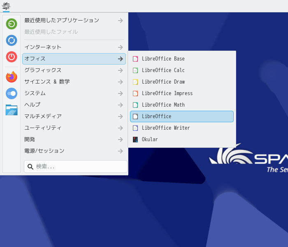Focus the 検索... search field
Screen dimensions: 288x247
76,166
